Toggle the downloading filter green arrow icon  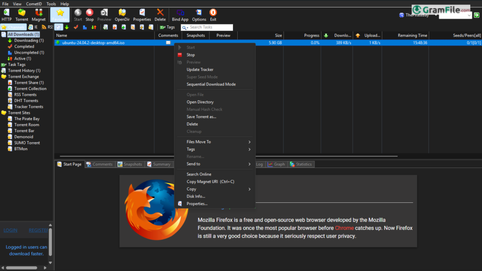click(x=67, y=27)
